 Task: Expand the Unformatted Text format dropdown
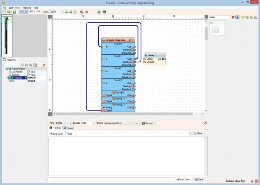(121, 123)
